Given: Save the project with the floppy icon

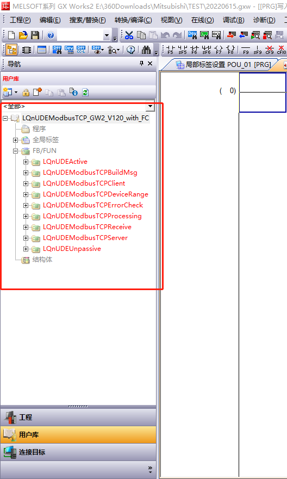Looking at the screenshot, I should coord(35,35).
